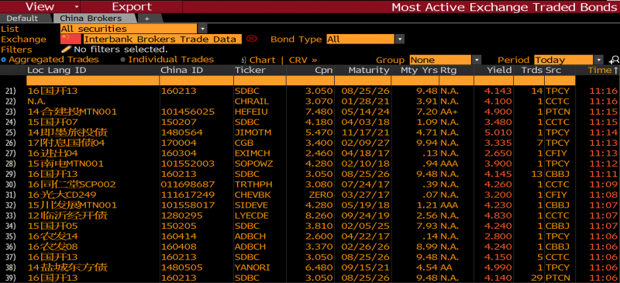The width and height of the screenshot is (620, 283).
Task: Click the yield value 5.010
Action: [x=498, y=133]
